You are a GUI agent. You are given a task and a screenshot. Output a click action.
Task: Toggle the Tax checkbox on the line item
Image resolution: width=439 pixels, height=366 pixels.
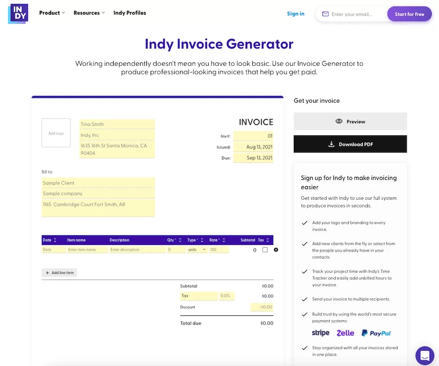point(265,250)
